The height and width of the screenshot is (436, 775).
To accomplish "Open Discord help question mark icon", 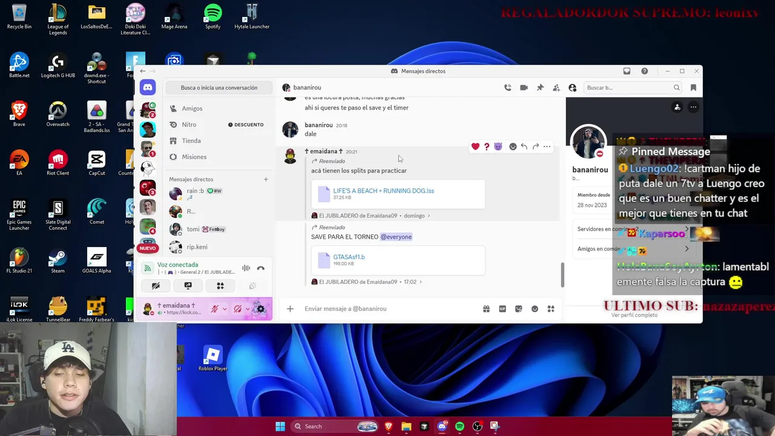I will point(644,71).
